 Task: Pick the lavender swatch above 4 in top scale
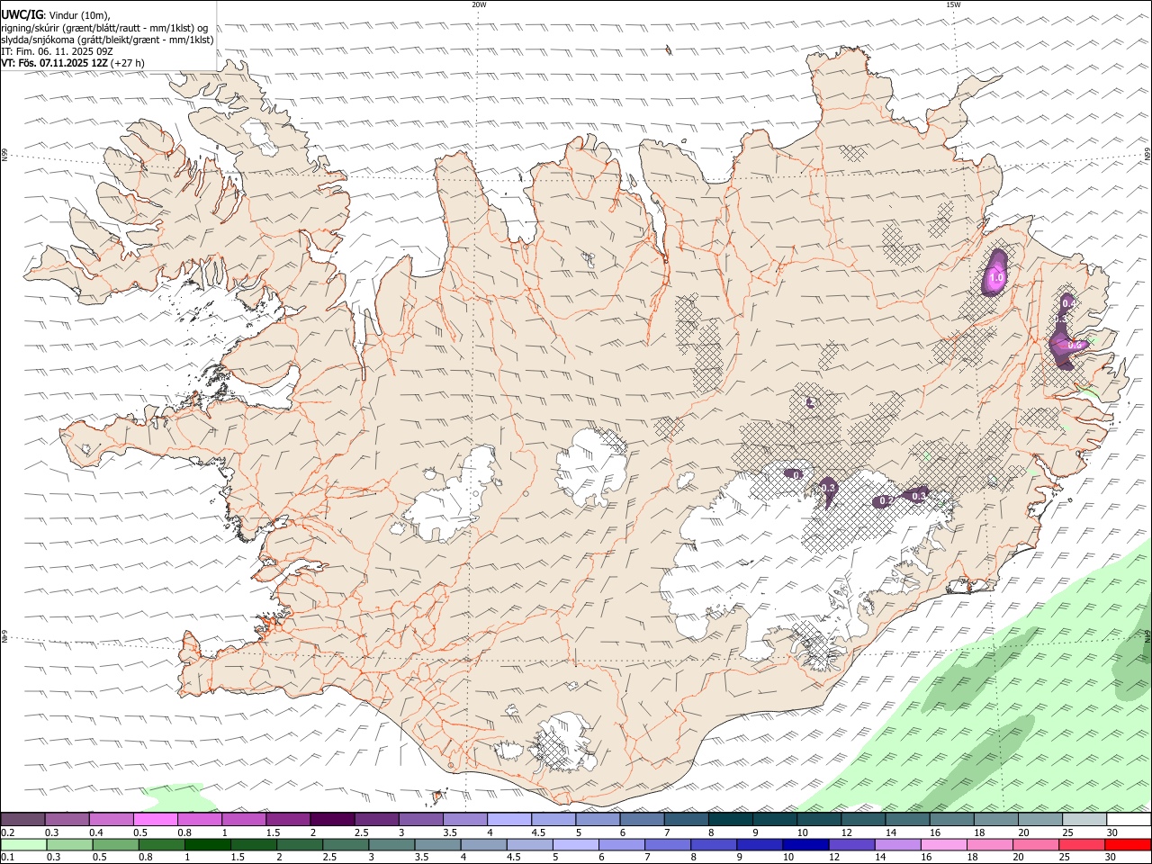(509, 820)
